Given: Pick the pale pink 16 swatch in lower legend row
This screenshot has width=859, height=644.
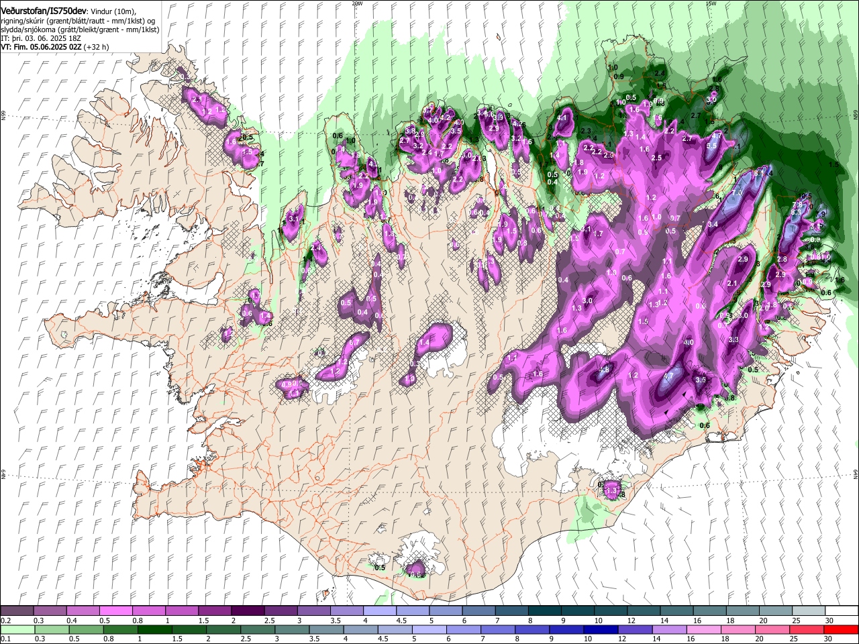Looking at the screenshot, I should [703, 630].
